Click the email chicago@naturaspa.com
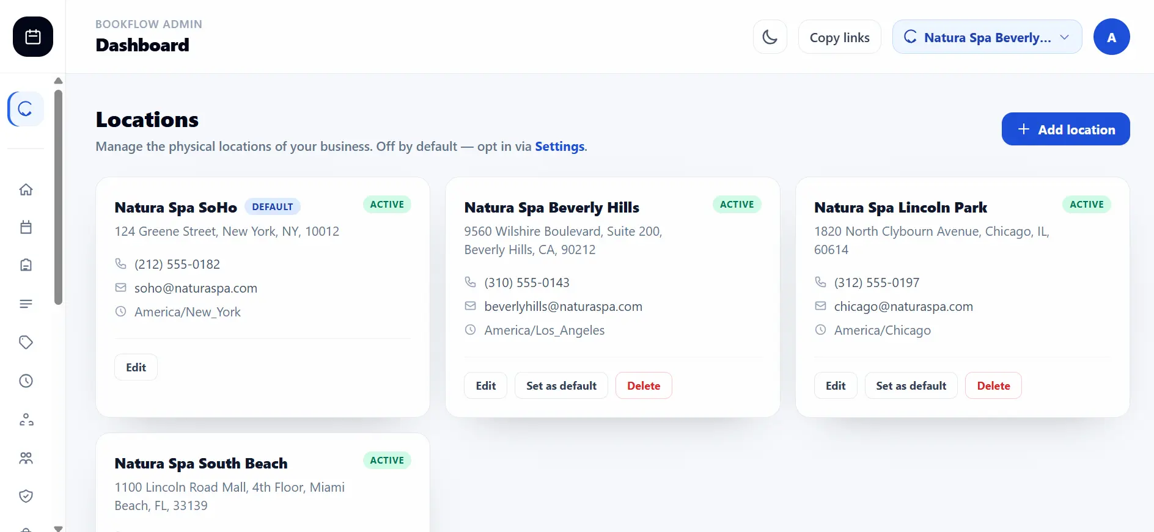Screen dimensions: 1154x532 [x=903, y=307]
